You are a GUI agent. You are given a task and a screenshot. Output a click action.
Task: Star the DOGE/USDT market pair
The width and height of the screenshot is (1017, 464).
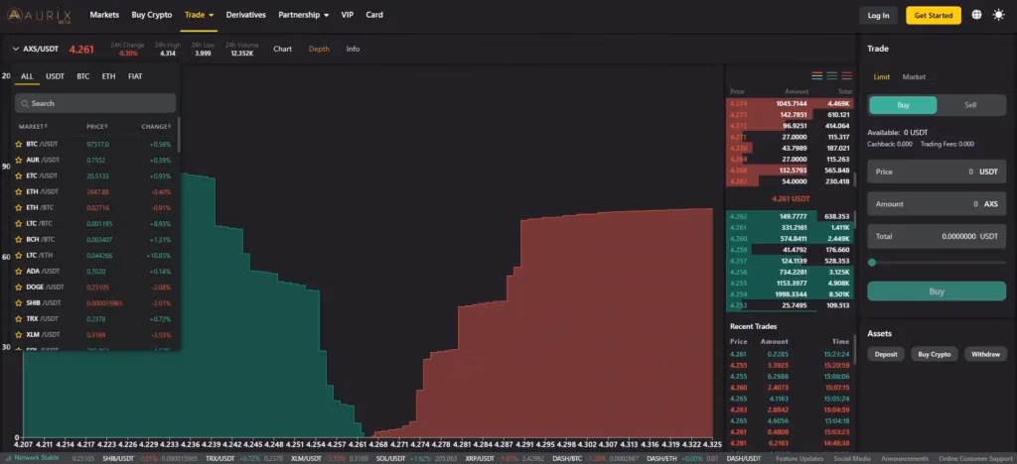coord(18,287)
